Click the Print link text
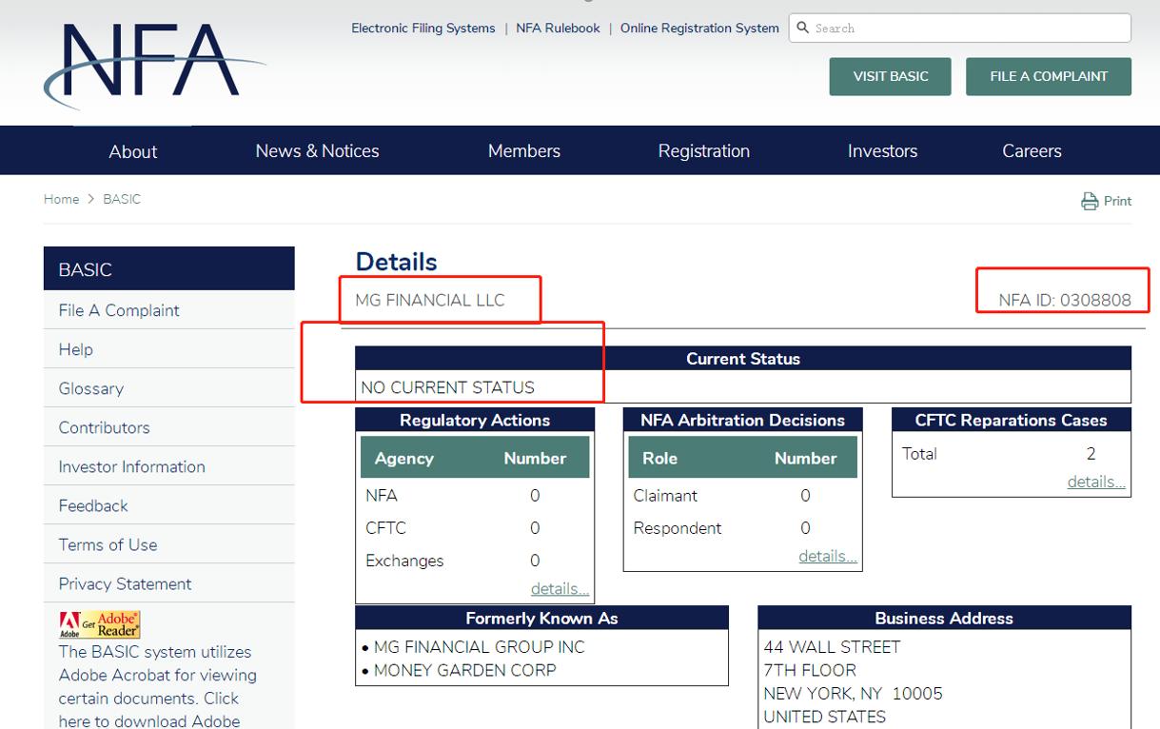 (1117, 201)
